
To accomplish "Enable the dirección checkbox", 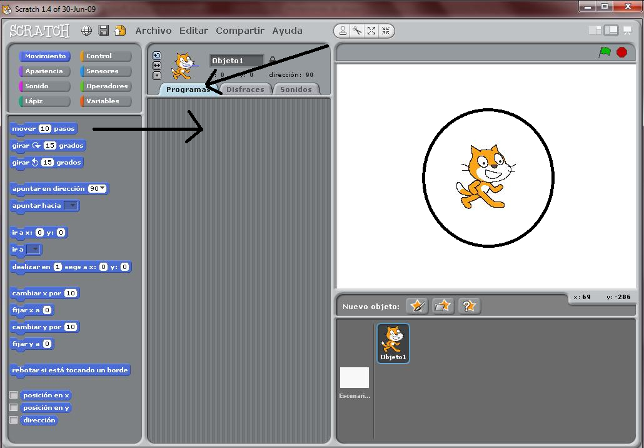I will pos(14,420).
